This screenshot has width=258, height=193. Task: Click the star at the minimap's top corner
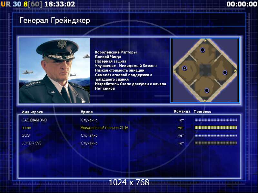(x=205, y=41)
